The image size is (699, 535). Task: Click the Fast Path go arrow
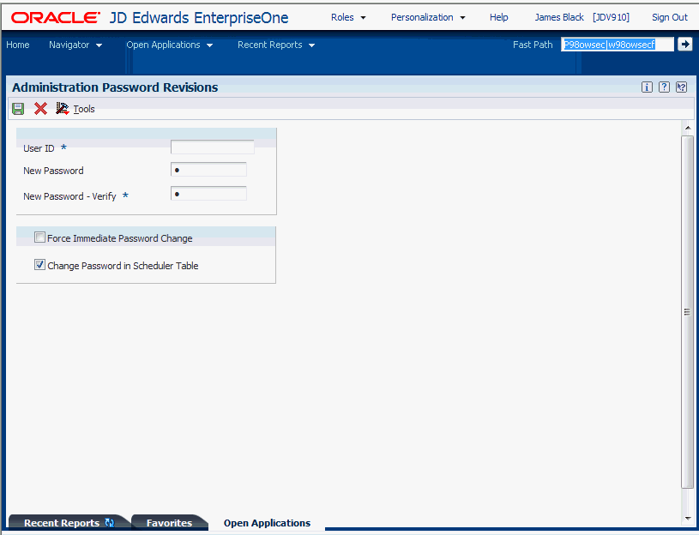click(684, 44)
